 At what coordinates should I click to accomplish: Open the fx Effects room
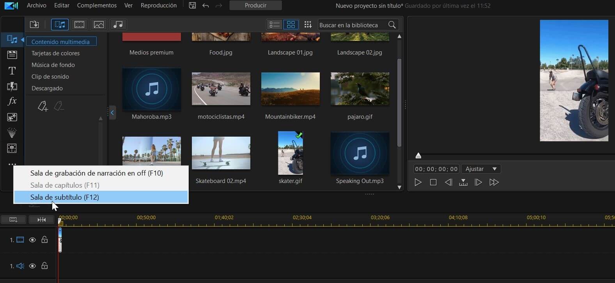point(12,101)
